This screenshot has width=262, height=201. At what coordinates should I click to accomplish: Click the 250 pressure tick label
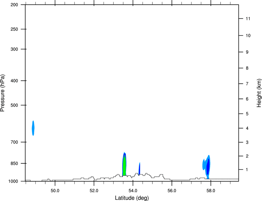14,29
